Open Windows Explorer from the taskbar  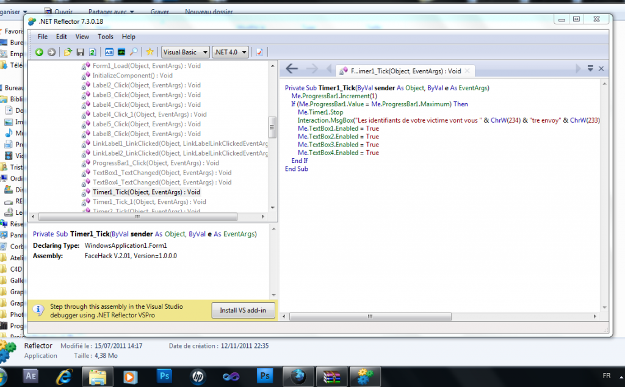97,377
